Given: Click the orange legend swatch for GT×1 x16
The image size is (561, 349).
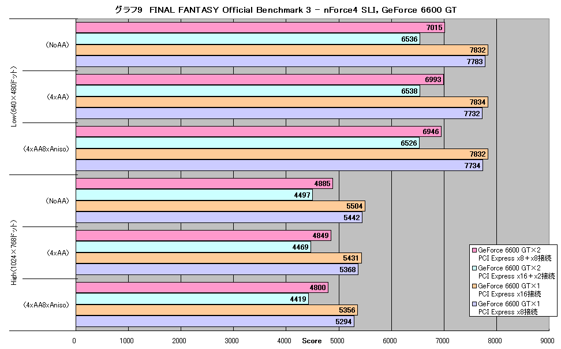Looking at the screenshot, I should [474, 286].
